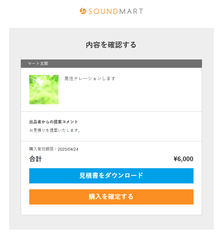Click the 購入有効期限 label

(x=43, y=149)
